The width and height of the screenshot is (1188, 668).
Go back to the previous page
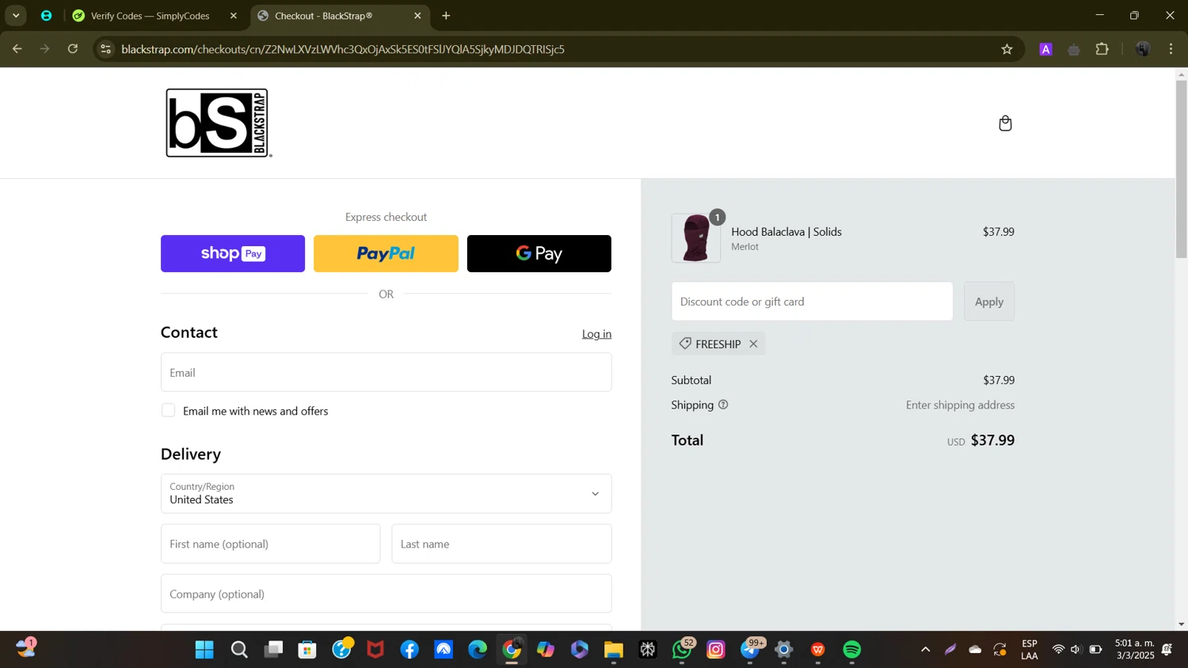point(17,49)
